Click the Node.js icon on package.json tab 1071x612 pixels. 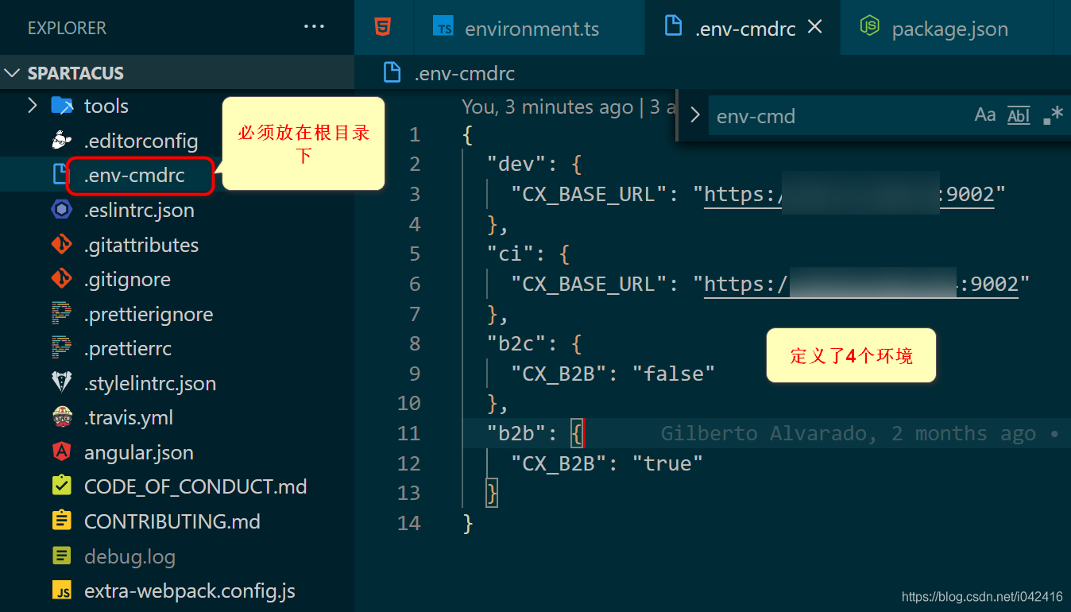[x=870, y=27]
